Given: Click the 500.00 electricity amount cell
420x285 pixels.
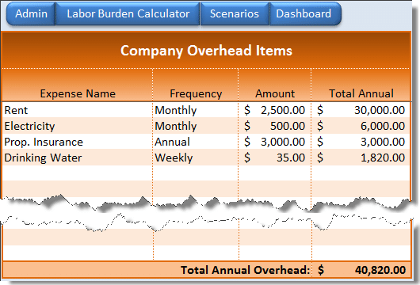Looking at the screenshot, I should [274, 126].
